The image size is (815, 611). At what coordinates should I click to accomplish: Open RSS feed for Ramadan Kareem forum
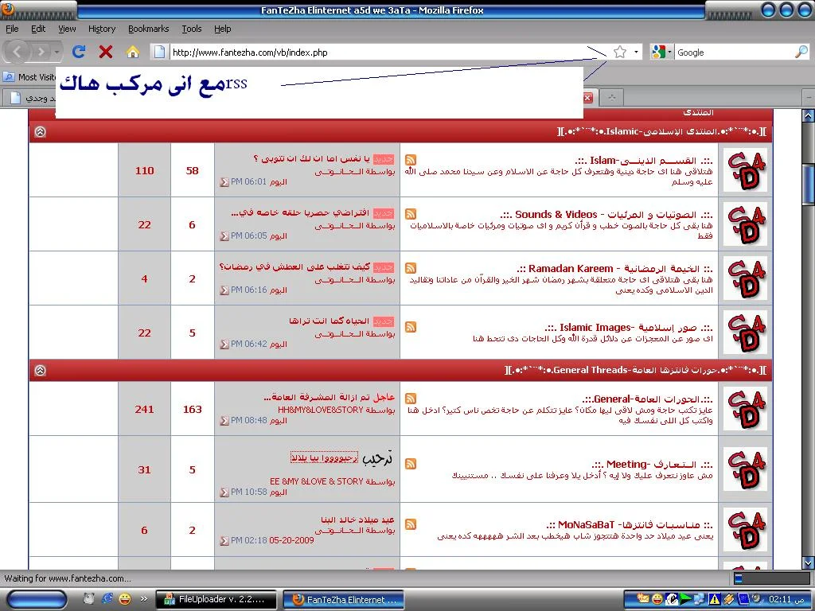(x=411, y=268)
